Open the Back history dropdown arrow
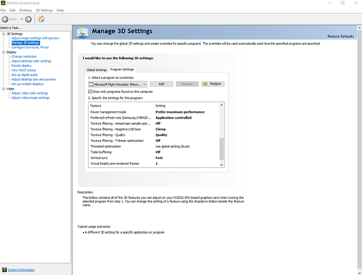The image size is (362, 275). click(x=22, y=19)
